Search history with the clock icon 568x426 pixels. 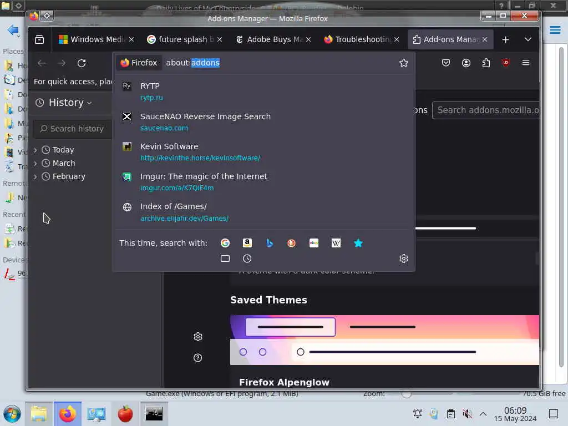pos(247,258)
